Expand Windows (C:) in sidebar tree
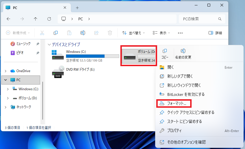The image size is (245, 149). coord(8,89)
